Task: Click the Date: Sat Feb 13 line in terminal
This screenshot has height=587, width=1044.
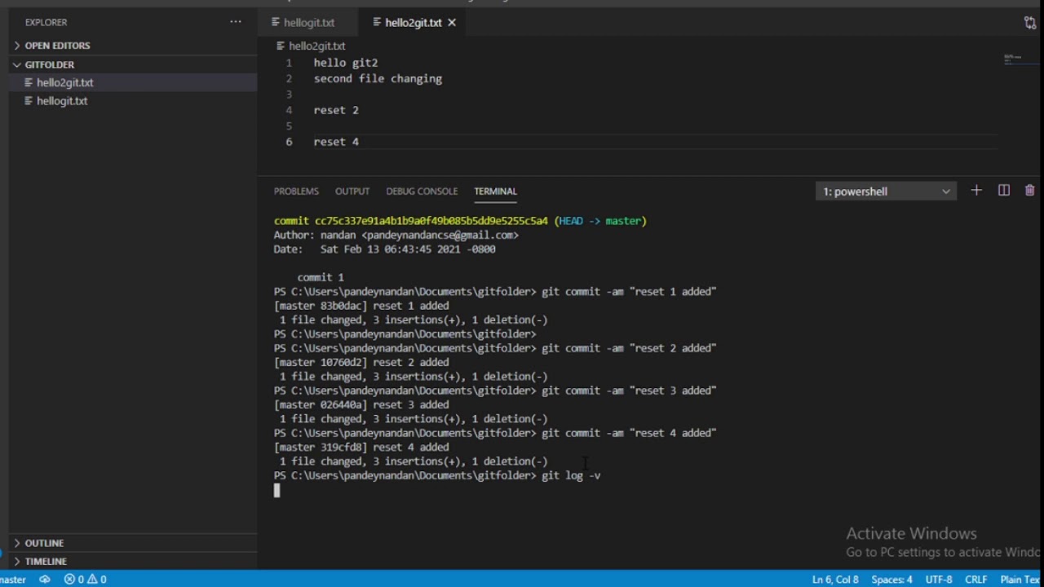Action: pyautogui.click(x=385, y=249)
